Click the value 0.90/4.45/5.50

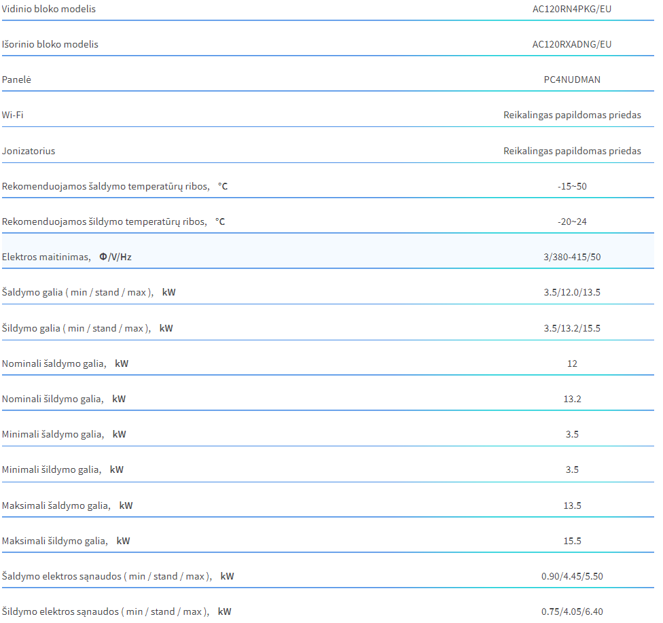[x=572, y=577]
